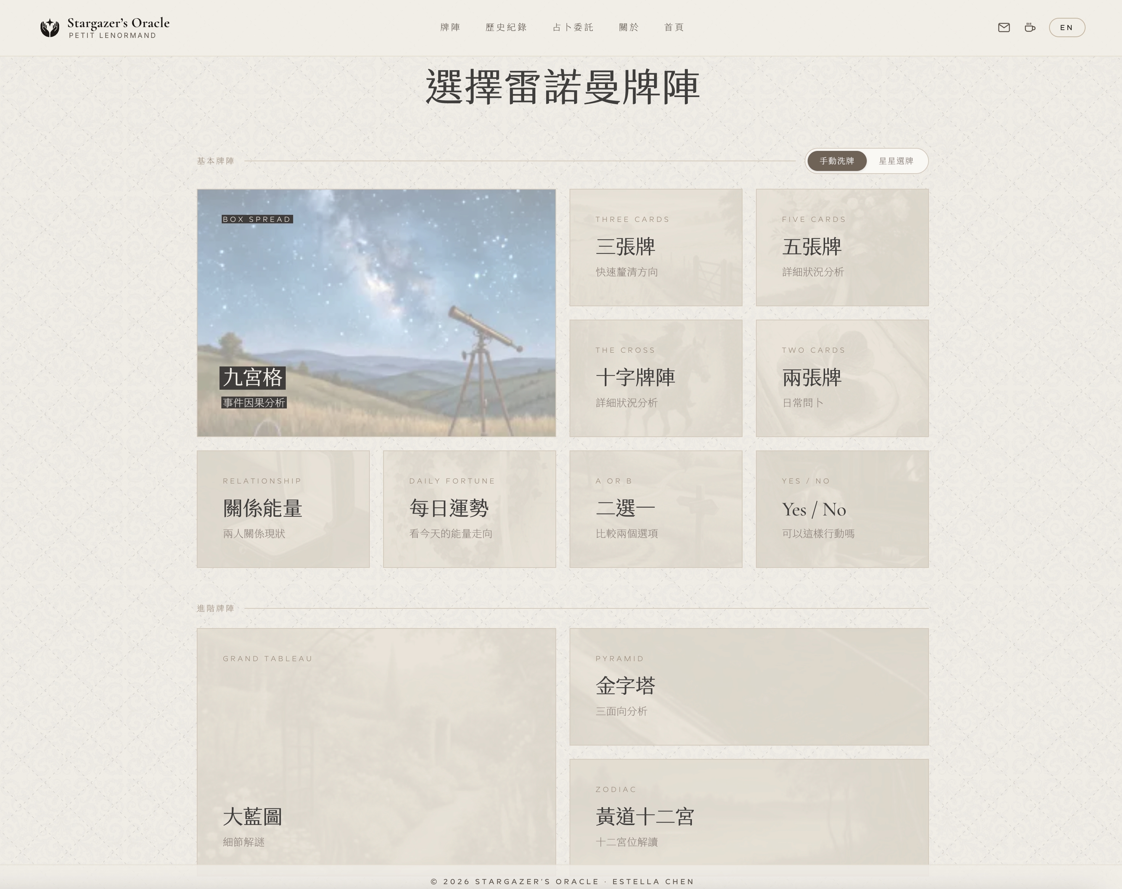1122x889 pixels.
Task: Click the Stargazer's Oracle site title
Action: click(118, 23)
